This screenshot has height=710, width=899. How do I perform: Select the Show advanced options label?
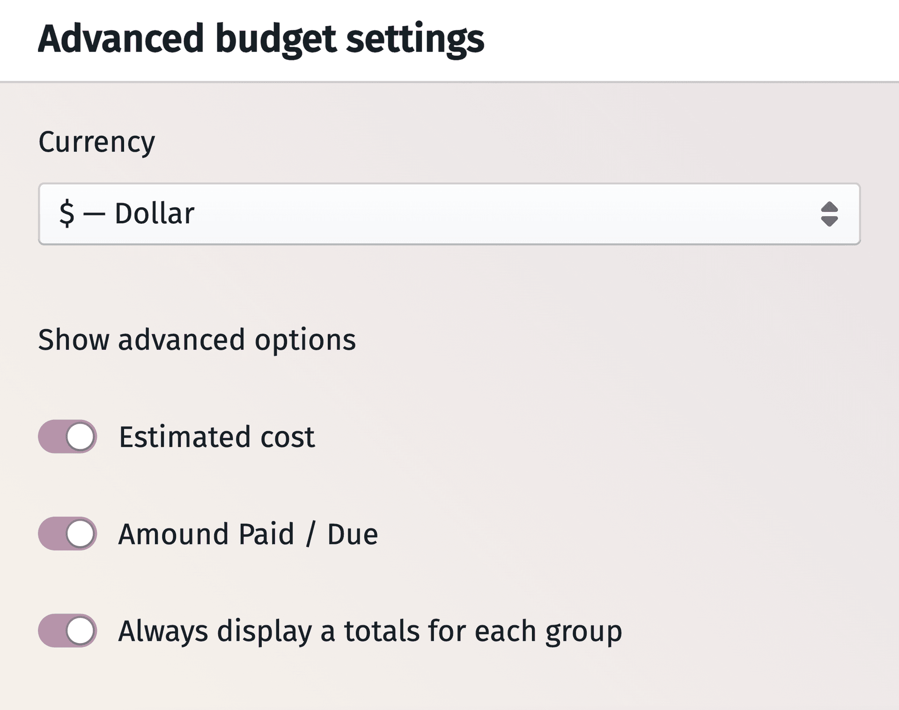pyautogui.click(x=197, y=340)
